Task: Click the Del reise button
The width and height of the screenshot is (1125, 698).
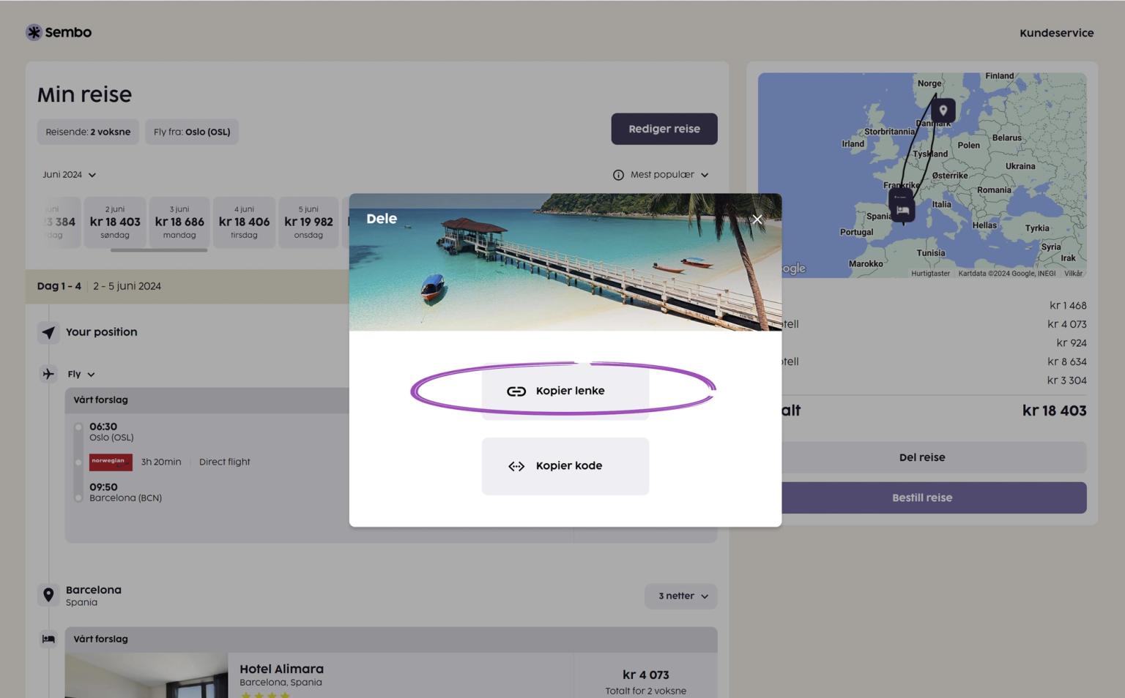Action: click(x=923, y=457)
